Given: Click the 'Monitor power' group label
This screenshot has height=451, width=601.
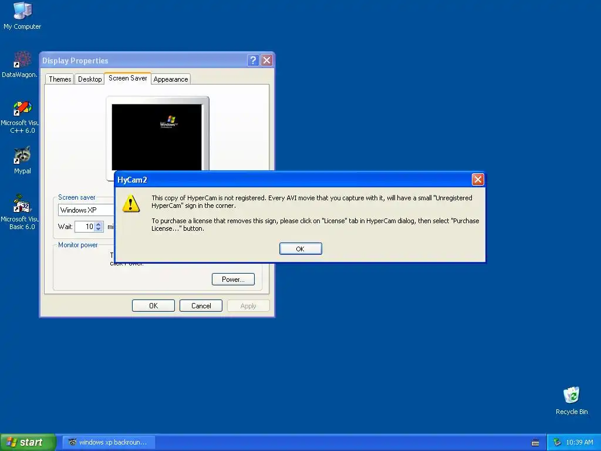Looking at the screenshot, I should pyautogui.click(x=78, y=245).
